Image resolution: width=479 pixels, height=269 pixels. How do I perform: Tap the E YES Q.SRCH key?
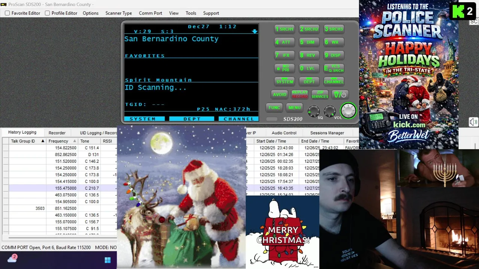tap(334, 69)
